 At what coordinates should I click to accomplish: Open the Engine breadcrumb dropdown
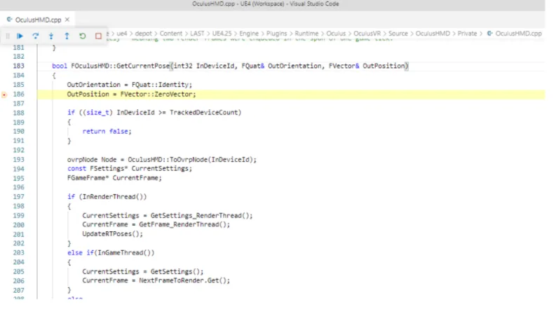pyautogui.click(x=249, y=34)
